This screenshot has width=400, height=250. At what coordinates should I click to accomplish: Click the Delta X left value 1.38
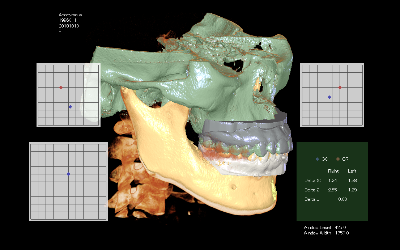click(352, 181)
